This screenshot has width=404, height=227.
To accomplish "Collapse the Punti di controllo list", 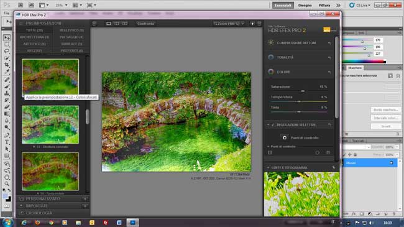I will coord(269,147).
